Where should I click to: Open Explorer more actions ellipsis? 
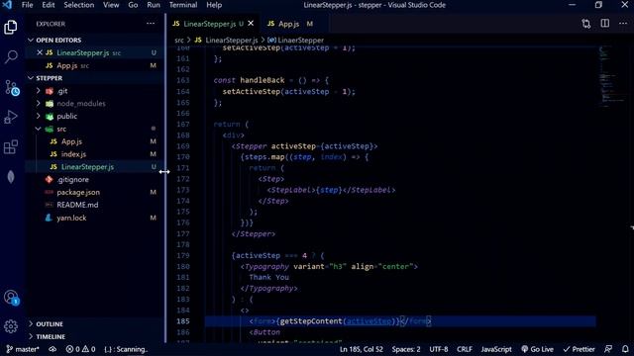[x=151, y=24]
